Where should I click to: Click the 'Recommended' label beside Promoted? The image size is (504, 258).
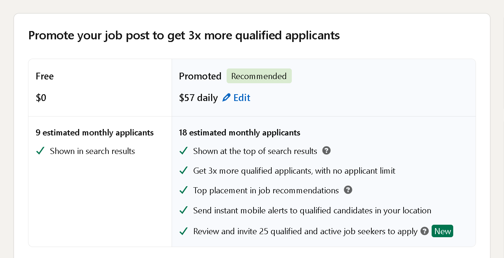259,76
